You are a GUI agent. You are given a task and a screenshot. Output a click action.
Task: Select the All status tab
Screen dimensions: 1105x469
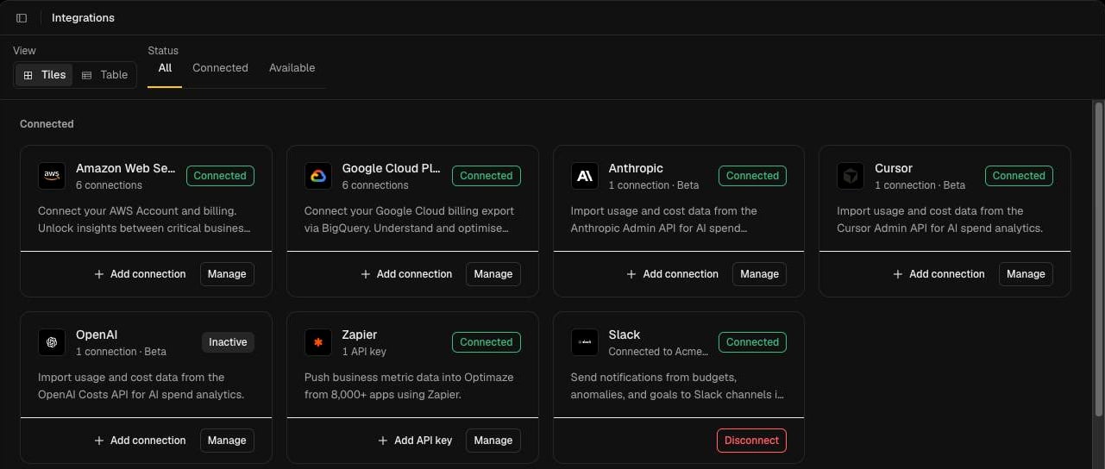[x=165, y=68]
